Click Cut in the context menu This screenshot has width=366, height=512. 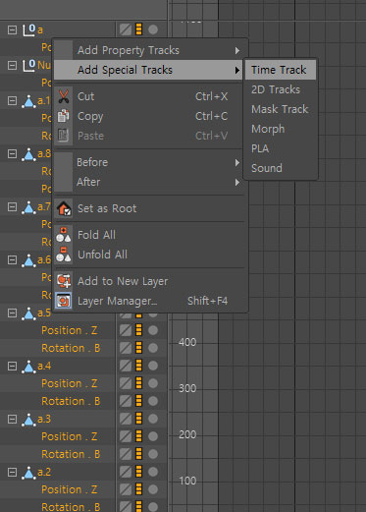[149, 96]
